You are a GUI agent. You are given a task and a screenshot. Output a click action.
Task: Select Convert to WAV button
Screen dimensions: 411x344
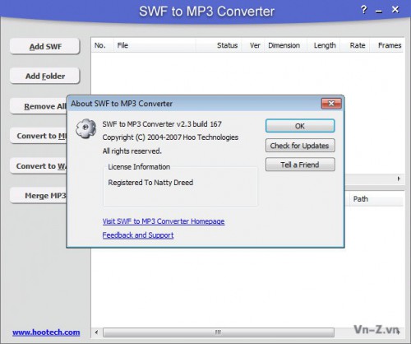click(39, 166)
